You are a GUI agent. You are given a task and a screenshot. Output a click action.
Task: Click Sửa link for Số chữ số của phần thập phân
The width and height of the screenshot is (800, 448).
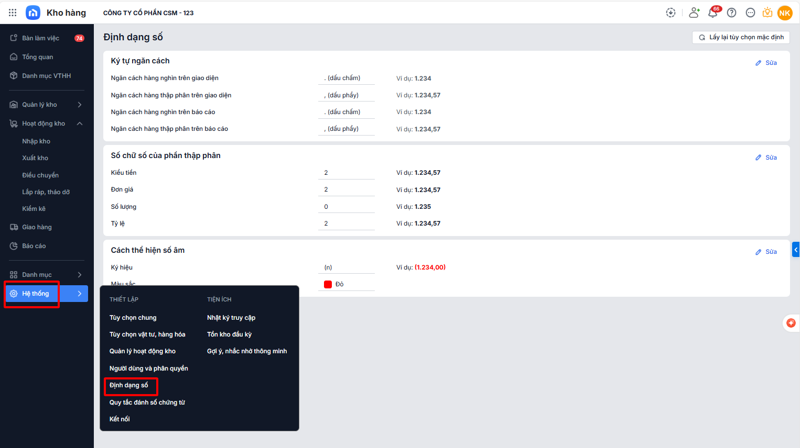point(771,158)
